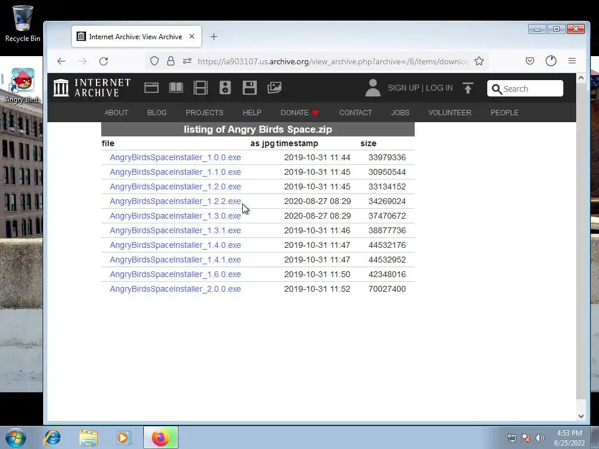The image size is (599, 449).
Task: Click the Action Center flag tray icon
Action: pos(526,438)
